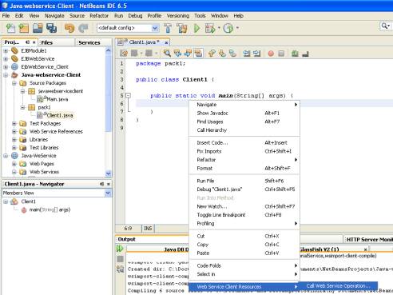
Task: Open the Profile Main Project arrow dropdown
Action: pyautogui.click(x=237, y=28)
